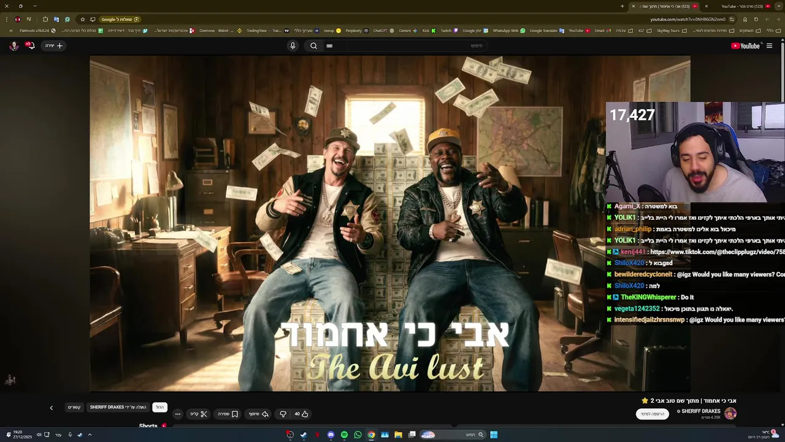Create a clip with scissors button
Viewport: 785px width, 442px height.
199,414
